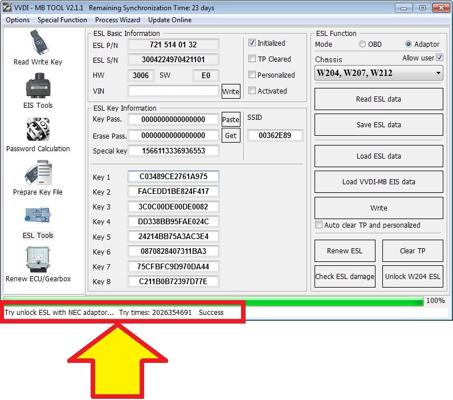Click the Key Pass input field
The image size is (453, 400).
(173, 119)
